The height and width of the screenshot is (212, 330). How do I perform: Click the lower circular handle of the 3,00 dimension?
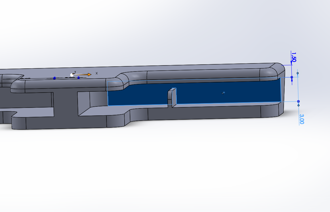coord(298,105)
